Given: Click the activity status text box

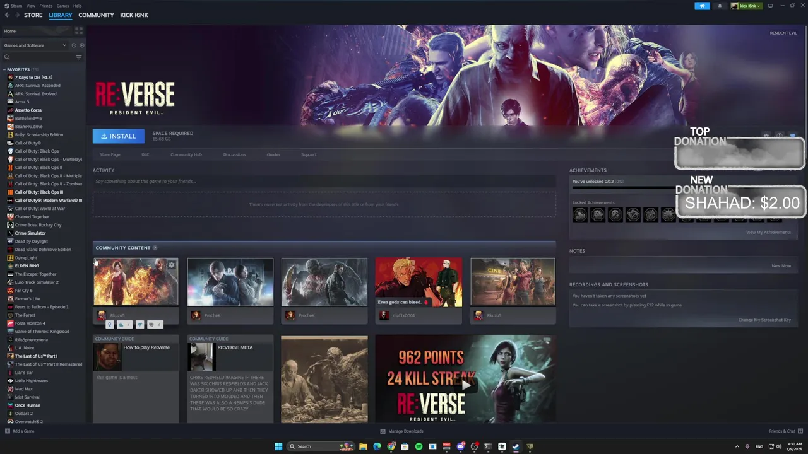Looking at the screenshot, I should pyautogui.click(x=324, y=181).
